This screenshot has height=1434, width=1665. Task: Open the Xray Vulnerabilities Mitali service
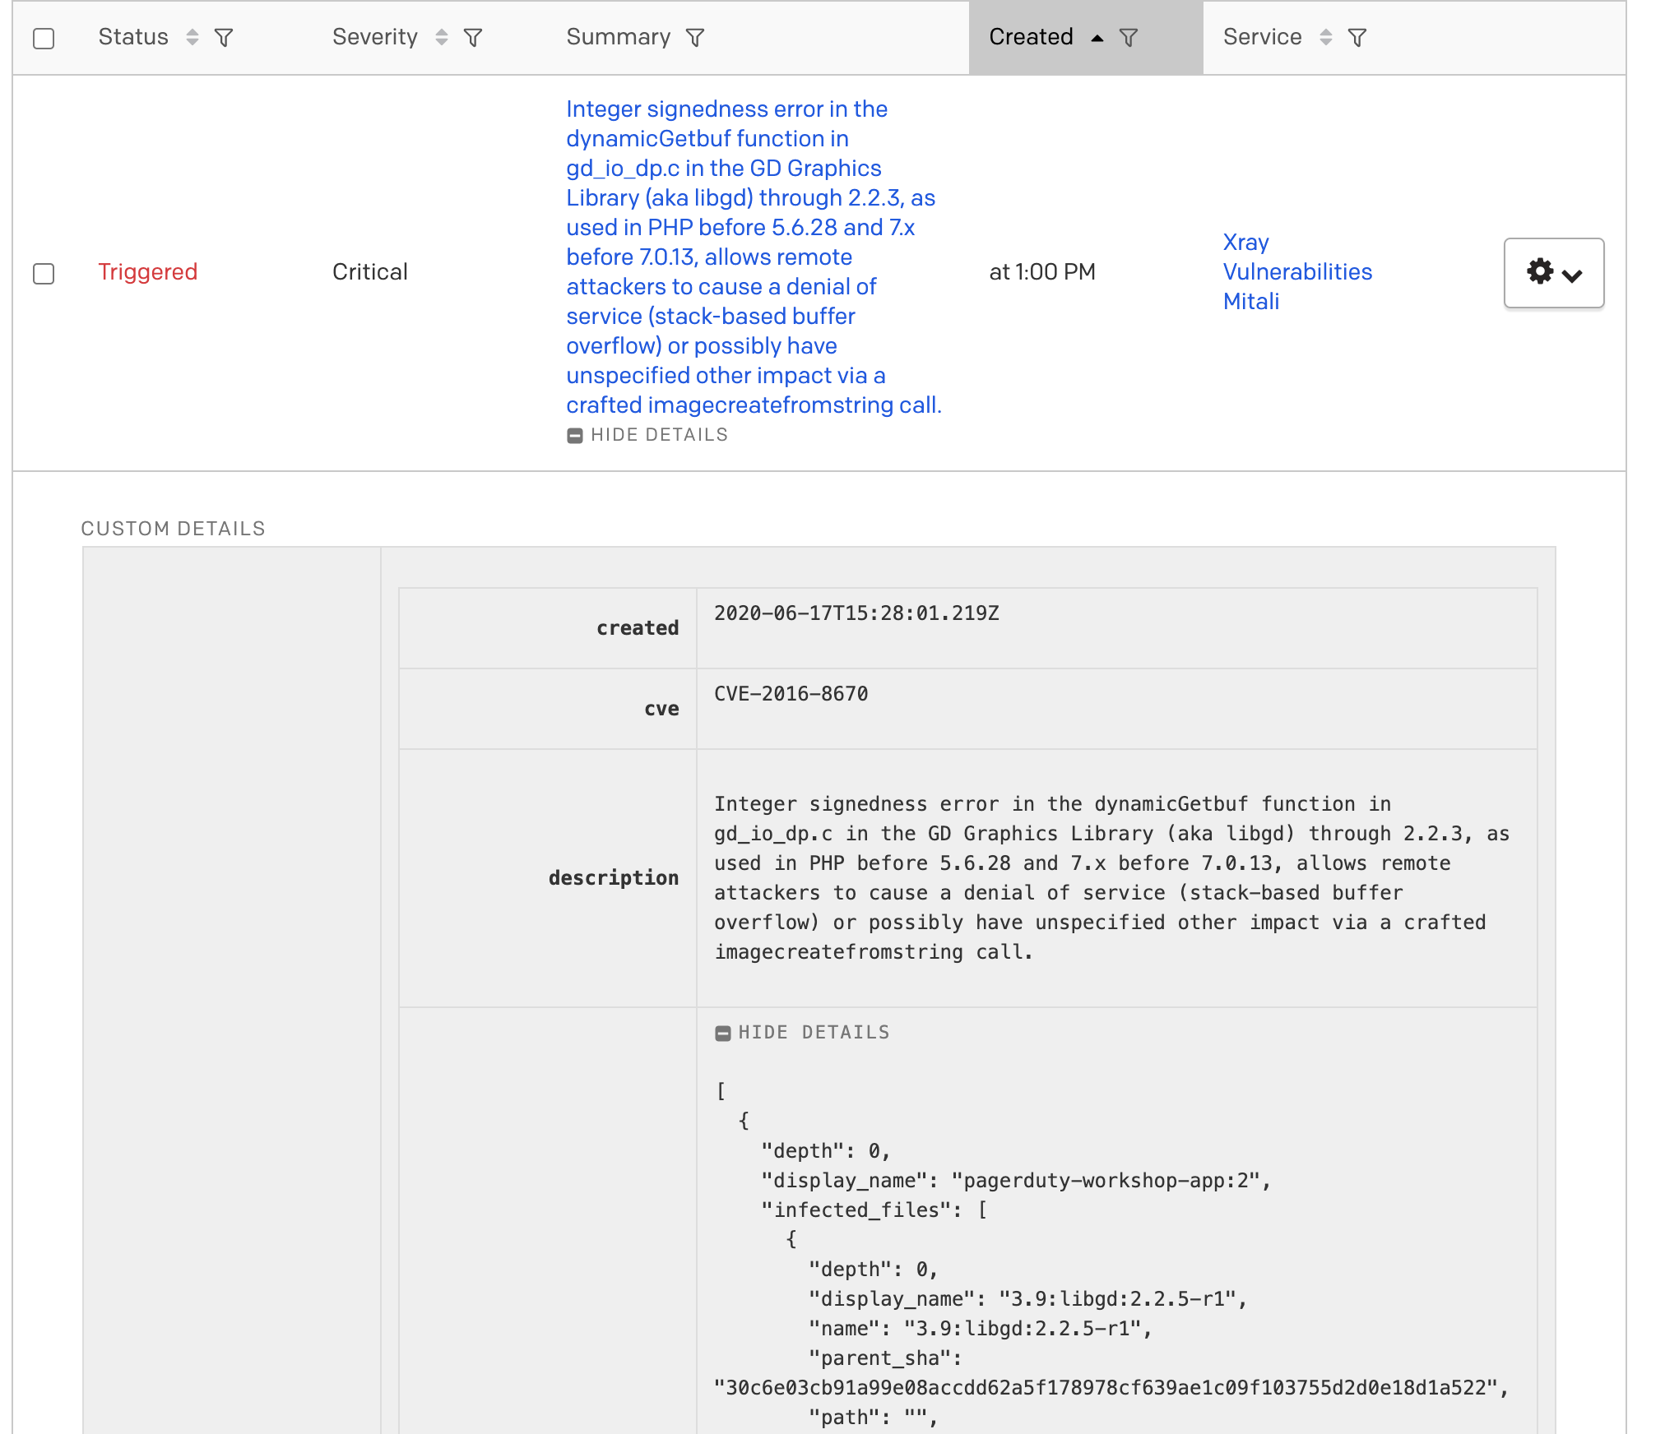pyautogui.click(x=1297, y=271)
